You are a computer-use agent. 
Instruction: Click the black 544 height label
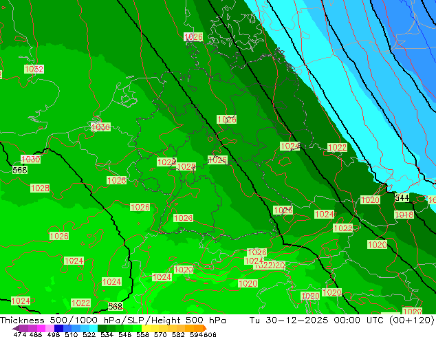point(402,198)
